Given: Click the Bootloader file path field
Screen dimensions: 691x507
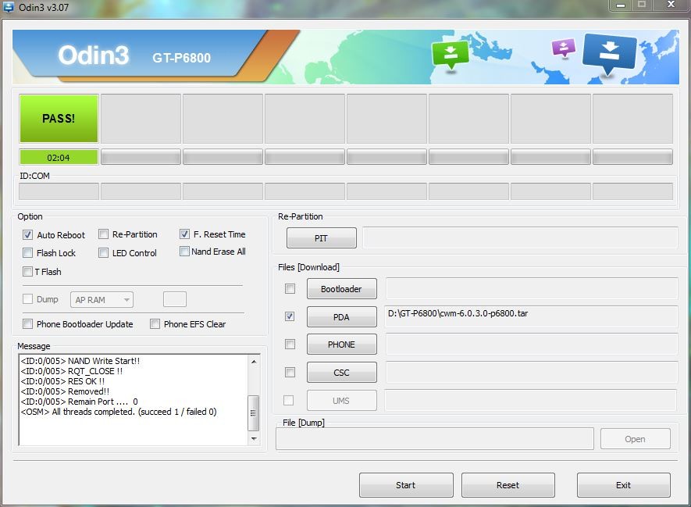Looking at the screenshot, I should tap(531, 289).
